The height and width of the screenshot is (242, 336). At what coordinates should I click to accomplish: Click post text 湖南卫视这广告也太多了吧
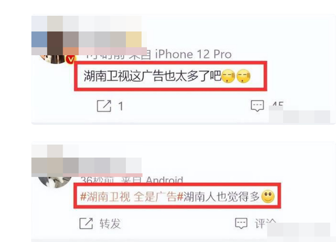(152, 76)
